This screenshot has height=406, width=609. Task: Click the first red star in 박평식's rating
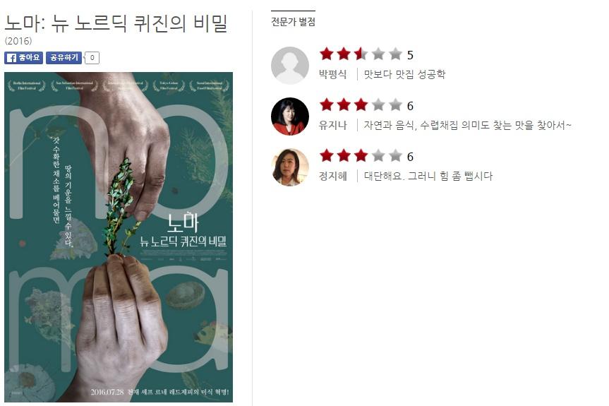327,54
